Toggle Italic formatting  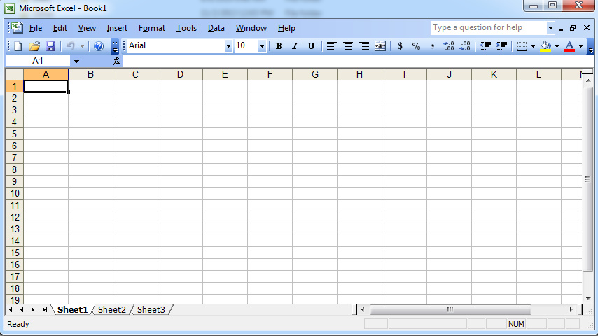coord(295,46)
